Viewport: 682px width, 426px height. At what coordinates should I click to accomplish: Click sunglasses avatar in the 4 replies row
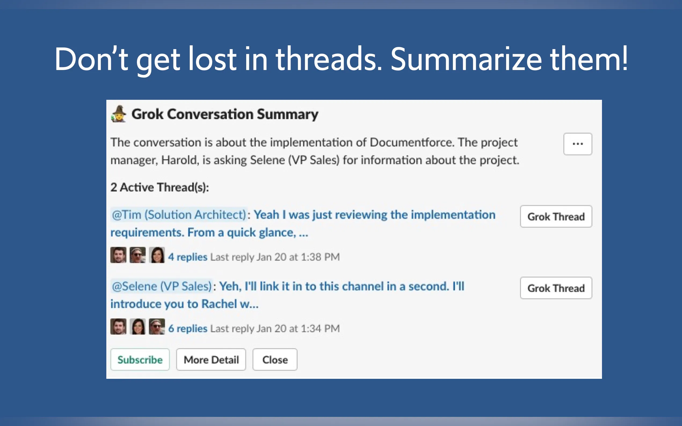137,255
